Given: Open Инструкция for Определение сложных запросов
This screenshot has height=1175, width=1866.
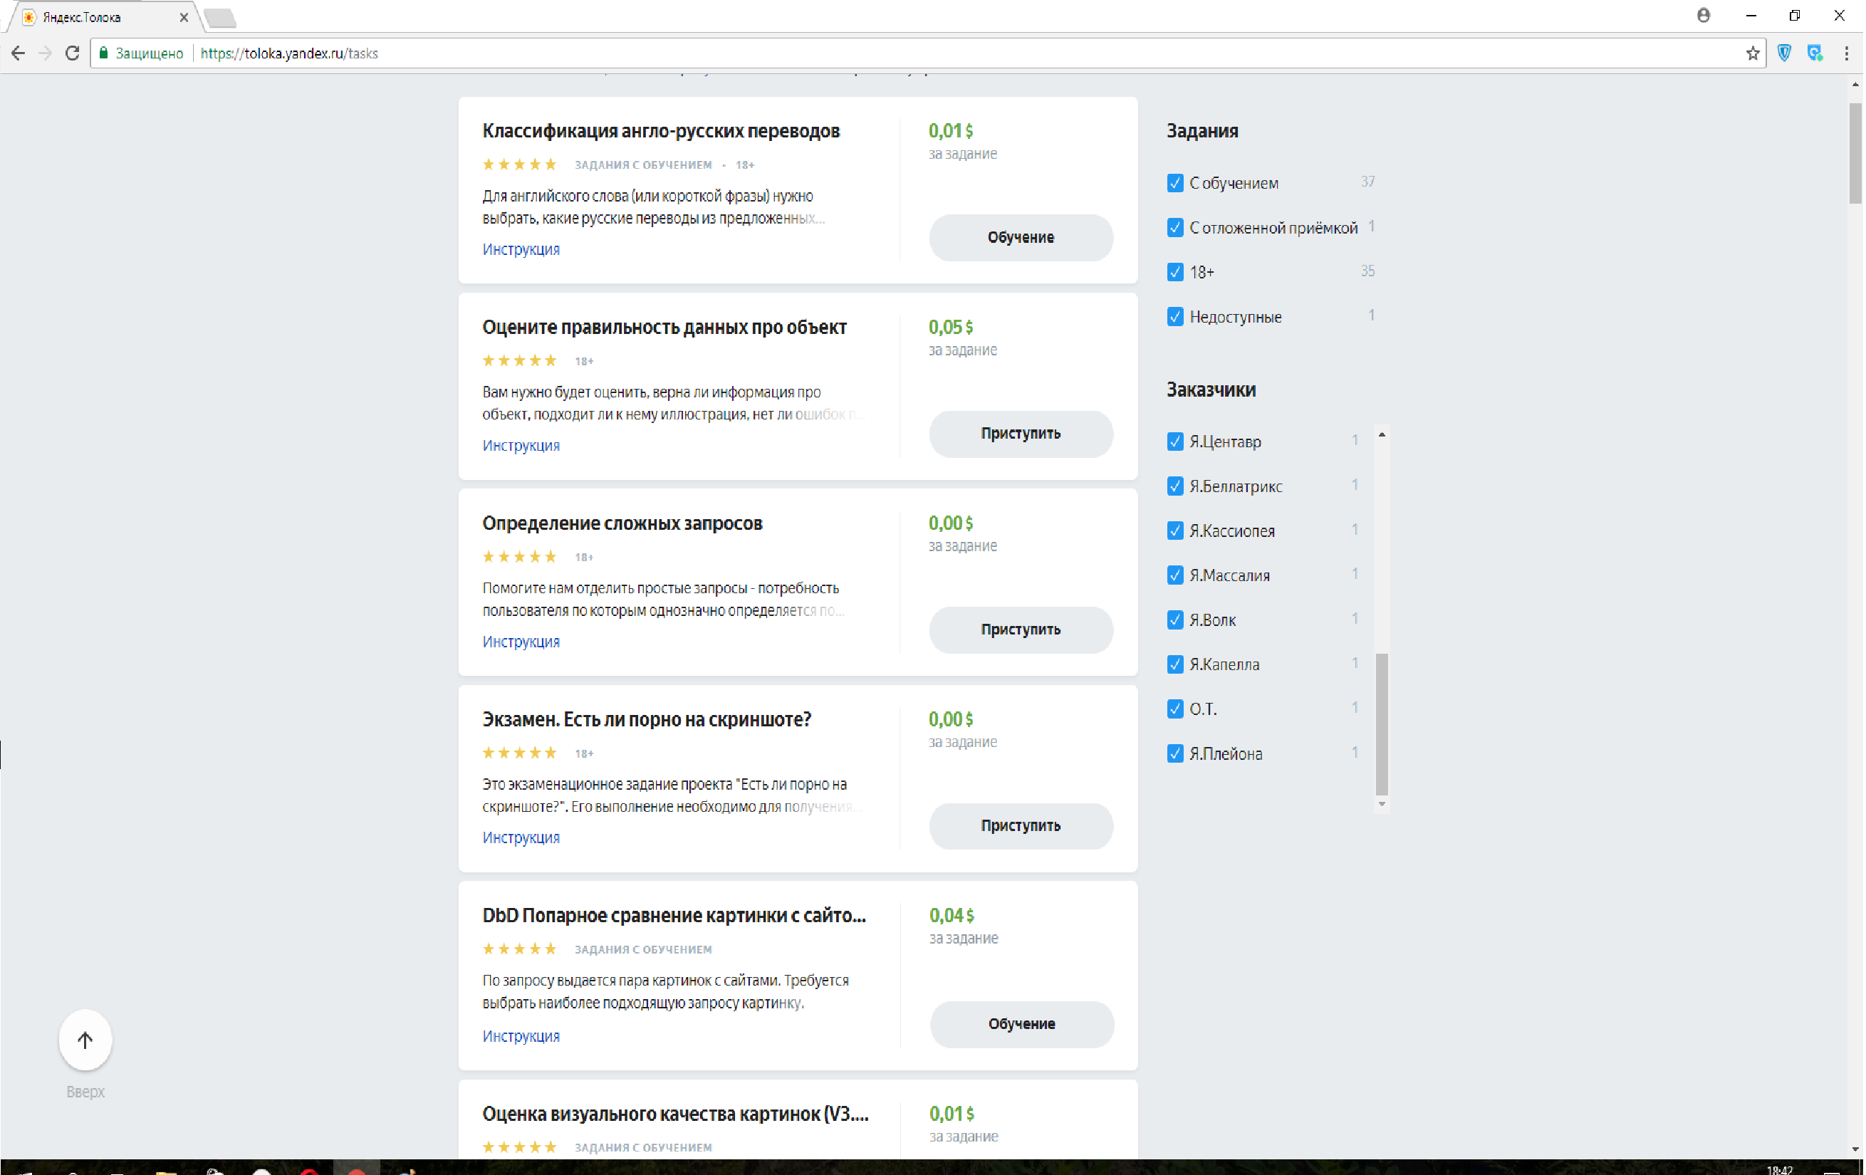Looking at the screenshot, I should tap(521, 641).
